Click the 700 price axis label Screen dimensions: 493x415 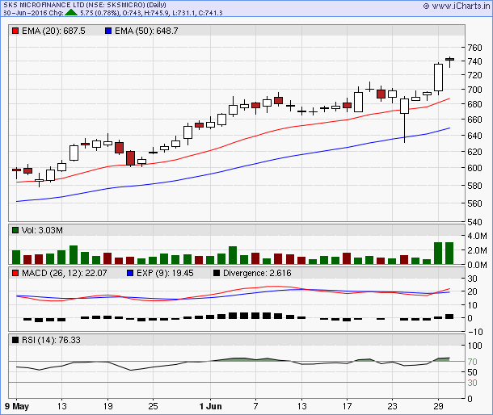pyautogui.click(x=474, y=90)
